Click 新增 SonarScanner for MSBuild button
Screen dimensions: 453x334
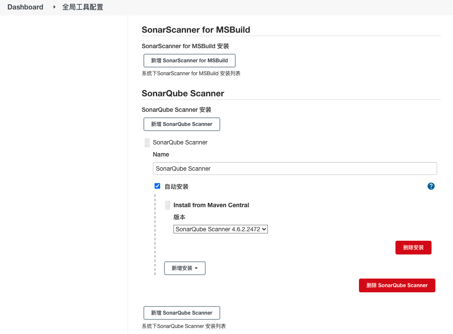189,60
